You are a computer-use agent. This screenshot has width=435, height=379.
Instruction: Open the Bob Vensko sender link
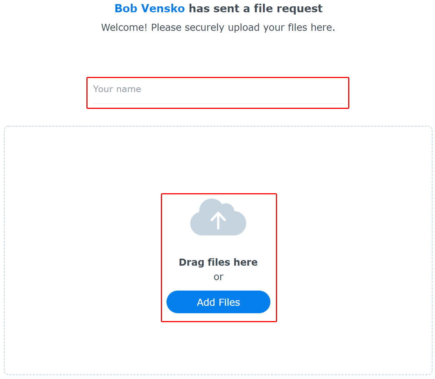(150, 8)
